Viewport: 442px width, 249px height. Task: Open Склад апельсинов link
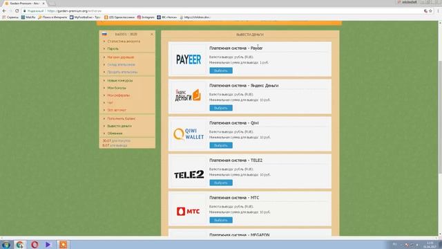point(121,64)
